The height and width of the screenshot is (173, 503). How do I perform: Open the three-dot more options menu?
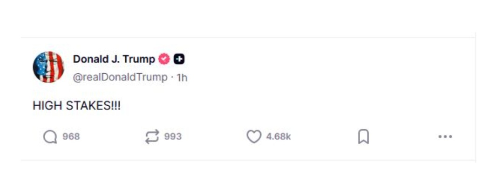(x=445, y=137)
